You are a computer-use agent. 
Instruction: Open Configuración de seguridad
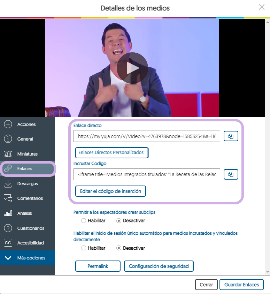pyautogui.click(x=159, y=266)
